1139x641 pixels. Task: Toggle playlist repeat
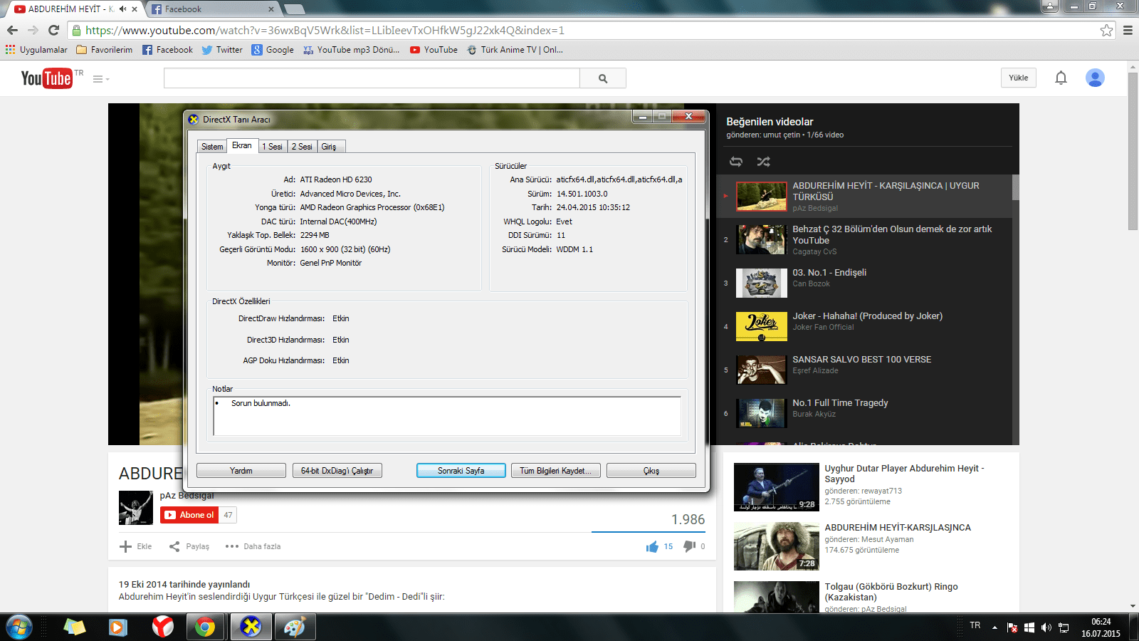tap(736, 162)
